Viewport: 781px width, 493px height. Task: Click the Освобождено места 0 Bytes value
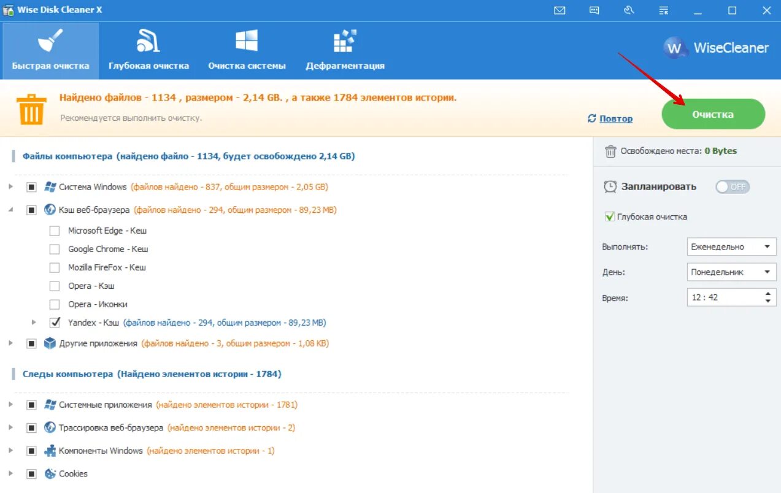click(x=721, y=151)
